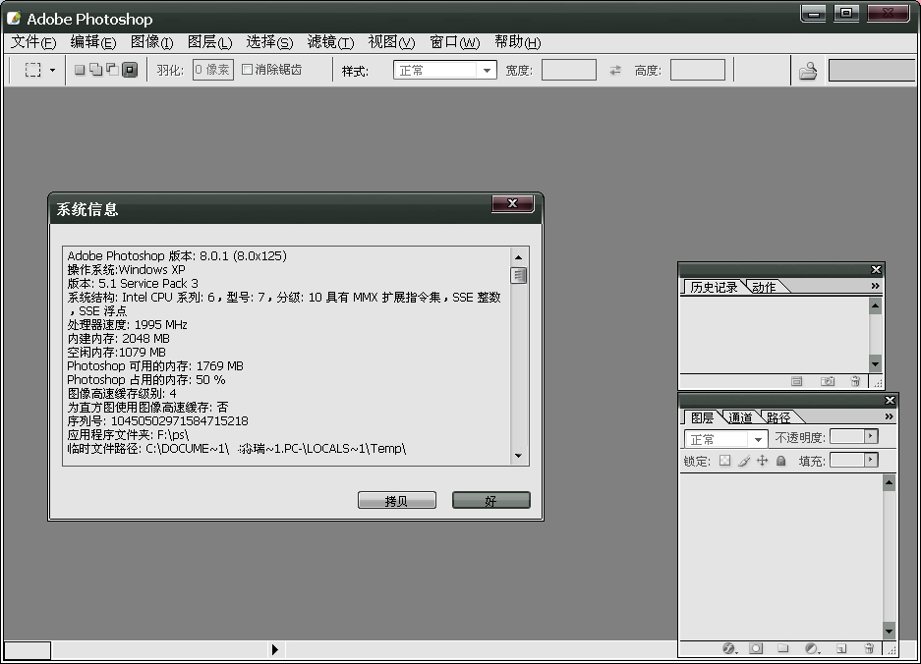The height and width of the screenshot is (664, 921).
Task: Select the rectangular marquee tool icon
Action: [32, 70]
